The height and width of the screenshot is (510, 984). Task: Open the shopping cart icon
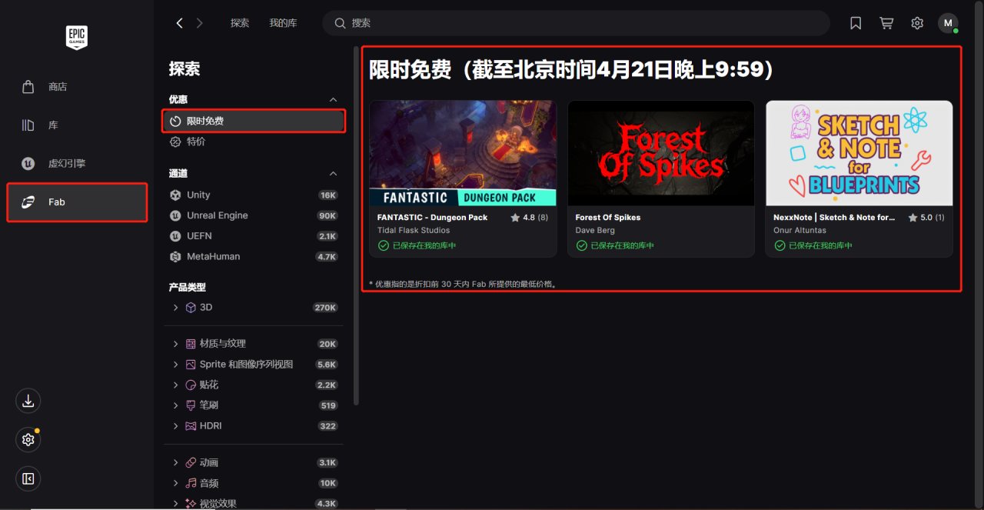pos(886,23)
